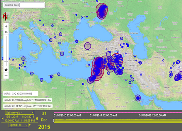Click the event circle near Dubai coast
This screenshot has width=182, height=131.
[x=138, y=98]
